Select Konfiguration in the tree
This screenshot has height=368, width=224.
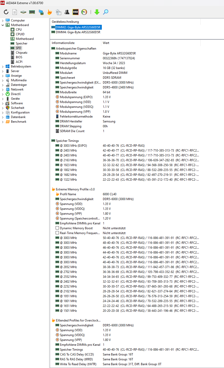[x=20, y=112]
